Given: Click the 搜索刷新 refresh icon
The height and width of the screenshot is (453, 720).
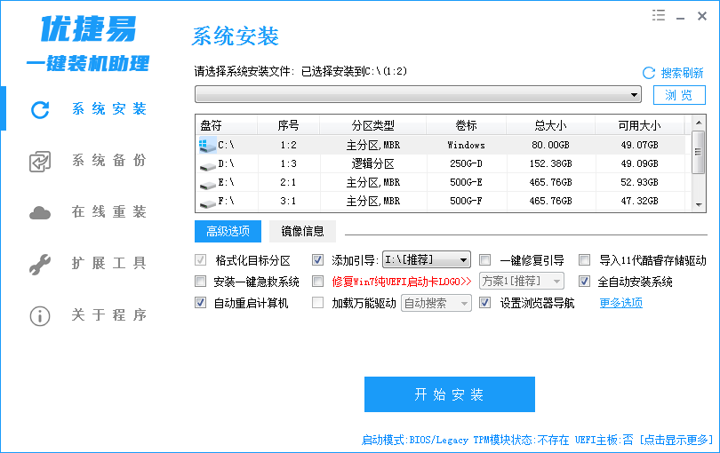Looking at the screenshot, I should pyautogui.click(x=649, y=73).
